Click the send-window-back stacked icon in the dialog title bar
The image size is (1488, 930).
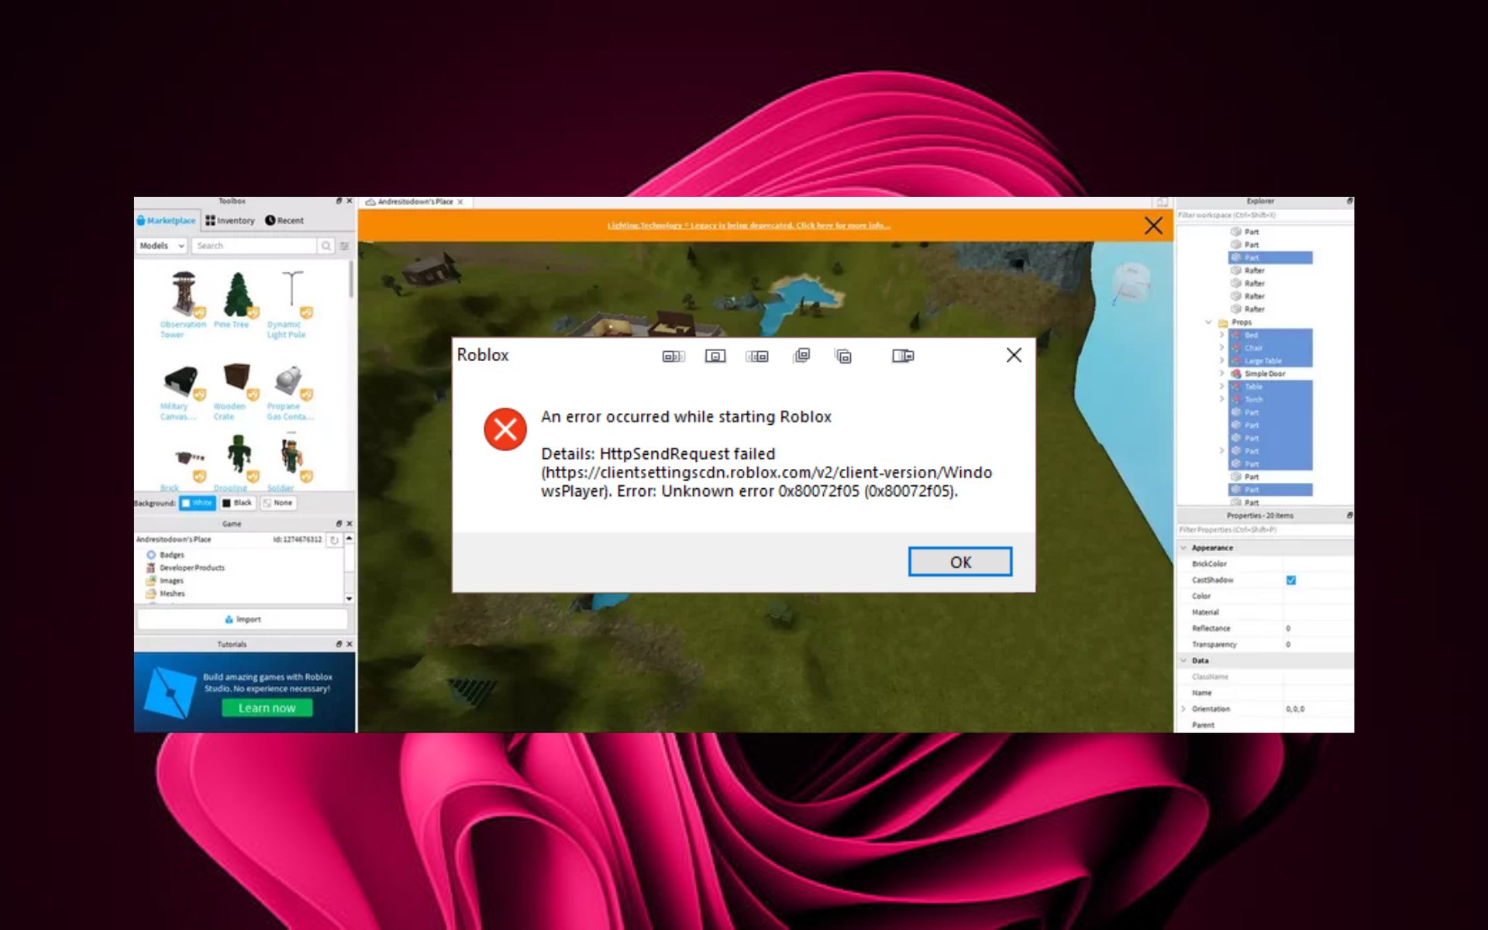coord(843,356)
